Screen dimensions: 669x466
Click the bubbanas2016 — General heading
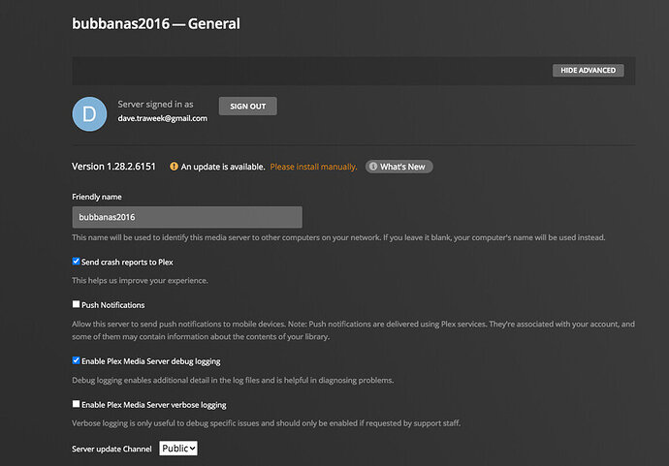156,23
